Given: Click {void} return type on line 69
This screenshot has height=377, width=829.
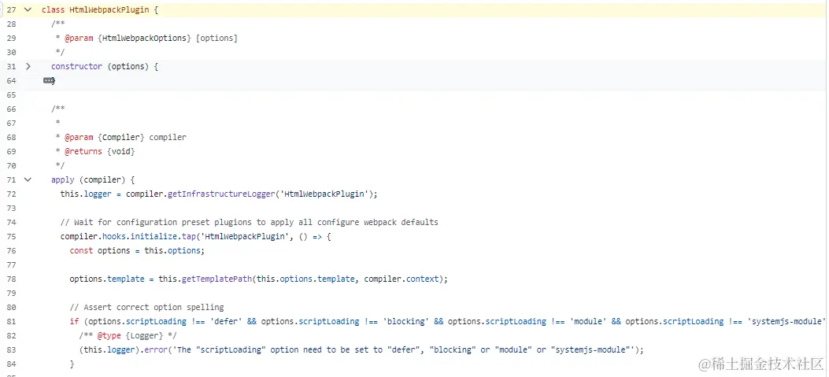Looking at the screenshot, I should [121, 151].
